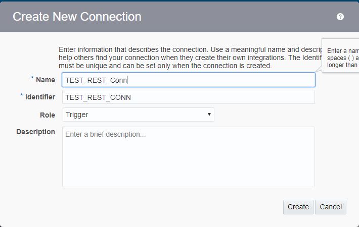Click the Create New Connection title
The image size is (359, 227).
[77, 17]
